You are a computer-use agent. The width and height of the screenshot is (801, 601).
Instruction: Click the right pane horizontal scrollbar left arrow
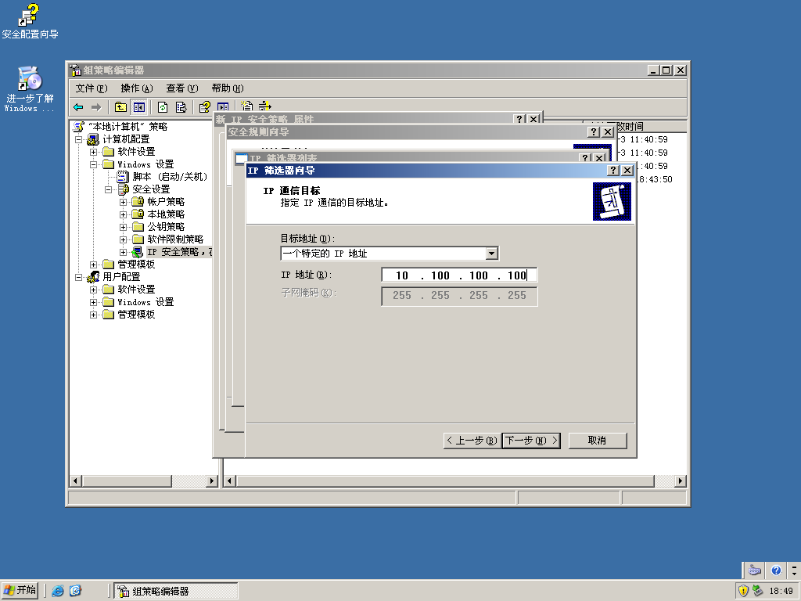coord(230,481)
